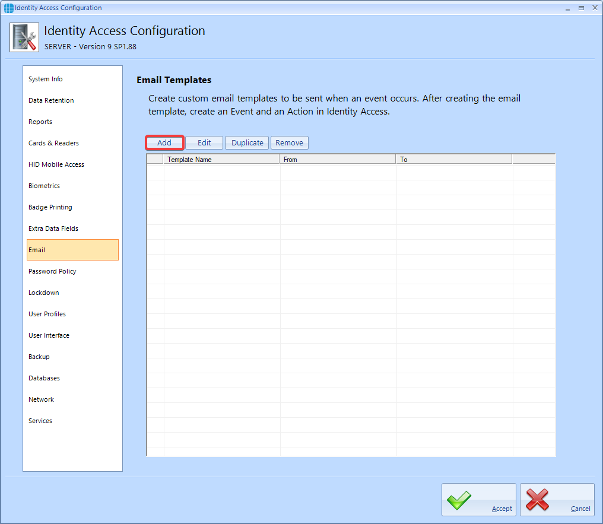This screenshot has height=524, width=603.
Task: Open Password Policy settings
Action: point(72,271)
